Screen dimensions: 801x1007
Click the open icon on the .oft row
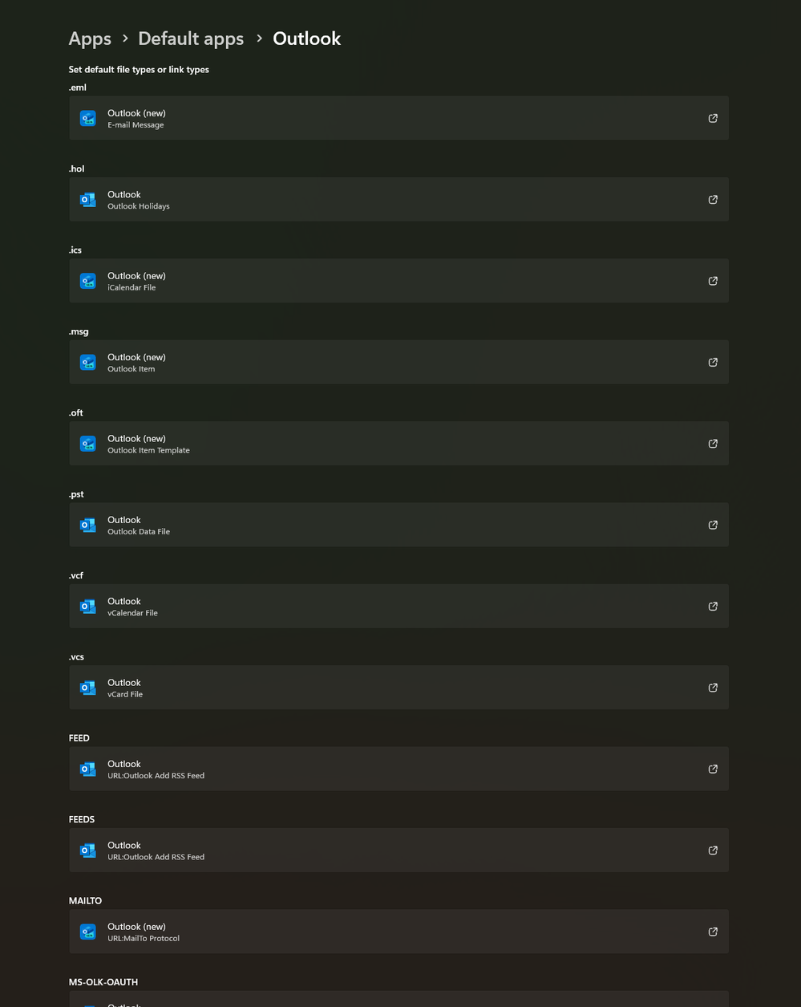[713, 444]
